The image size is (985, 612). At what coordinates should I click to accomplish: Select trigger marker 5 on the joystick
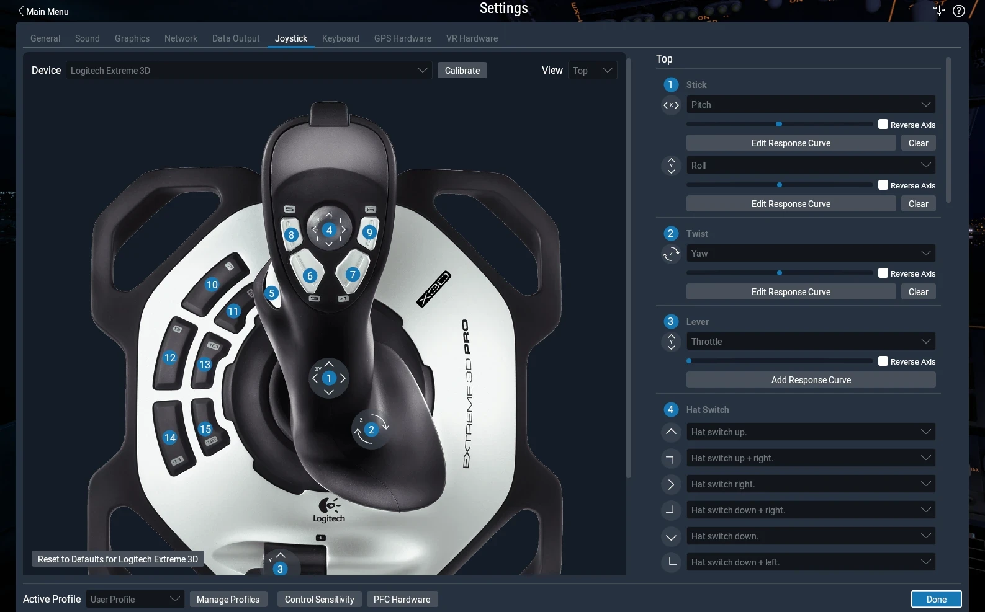click(x=271, y=293)
